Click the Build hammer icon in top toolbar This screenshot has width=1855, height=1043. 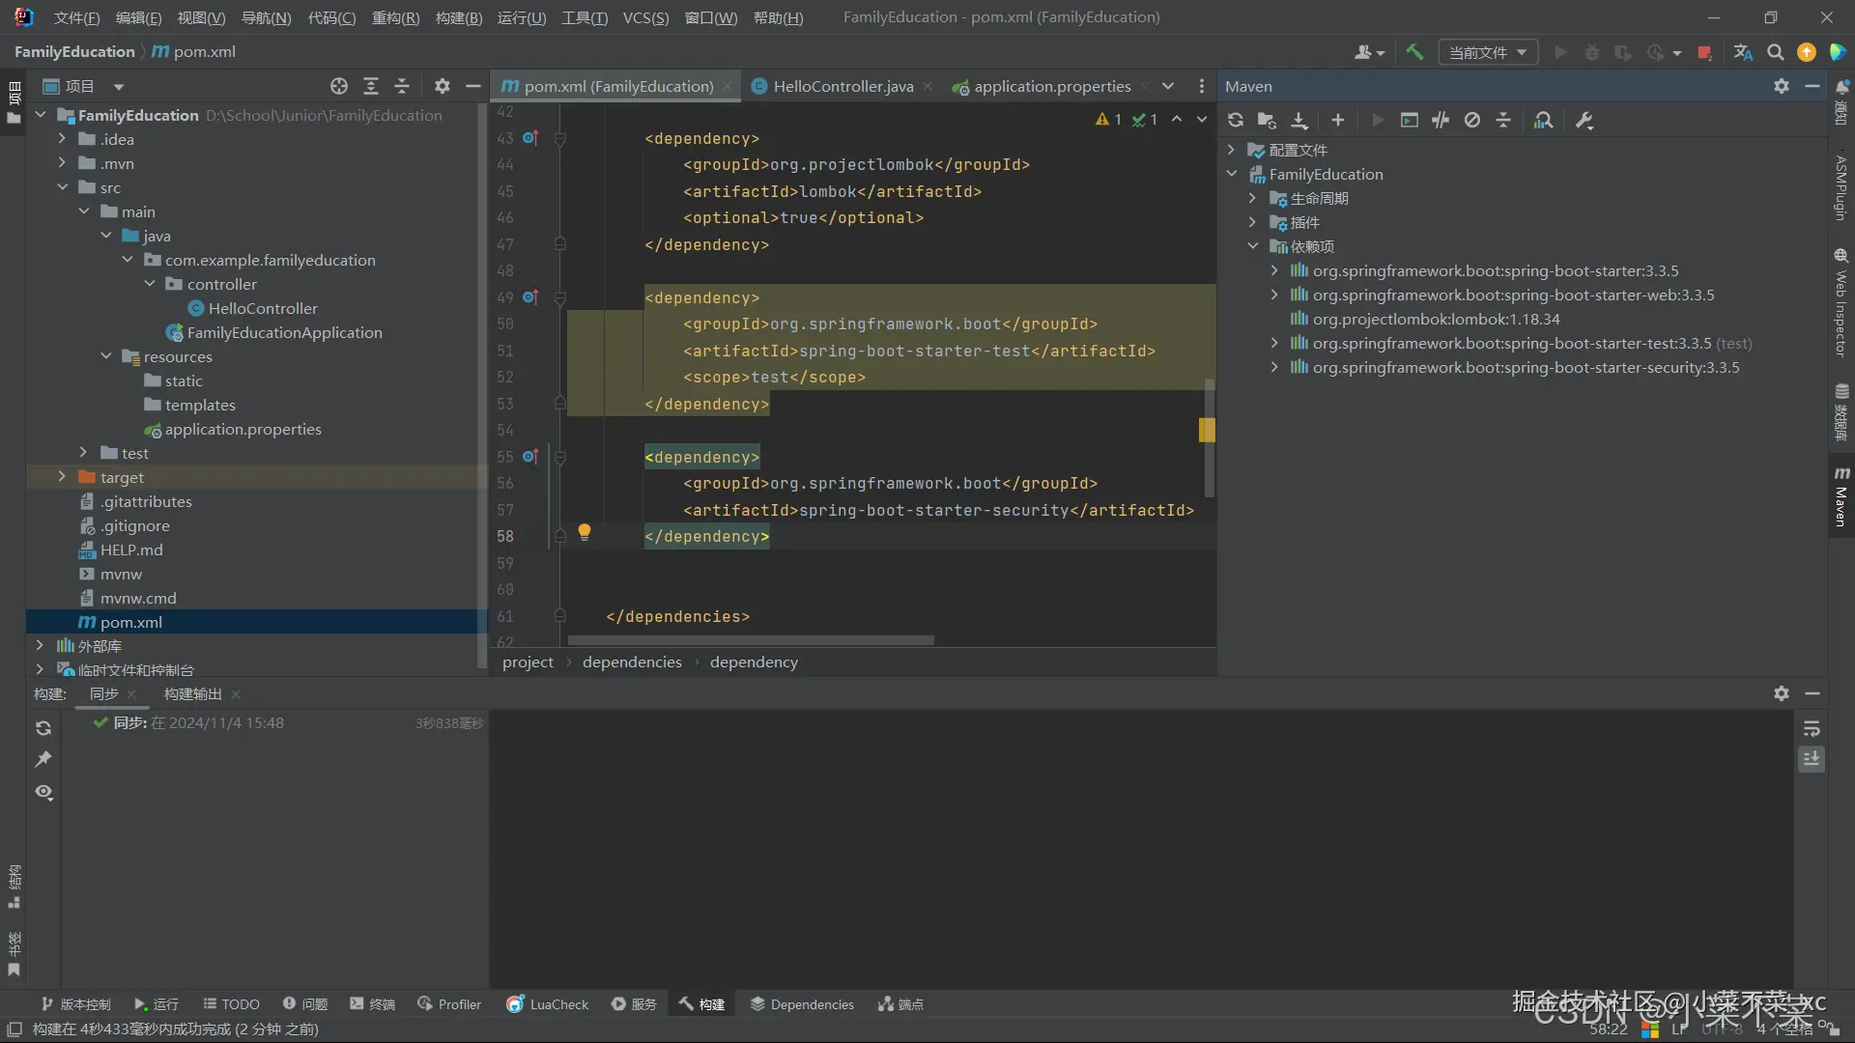coord(1414,52)
